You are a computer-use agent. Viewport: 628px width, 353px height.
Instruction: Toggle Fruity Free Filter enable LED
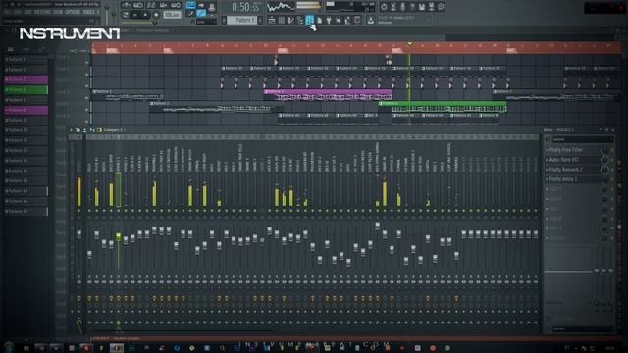[612, 150]
